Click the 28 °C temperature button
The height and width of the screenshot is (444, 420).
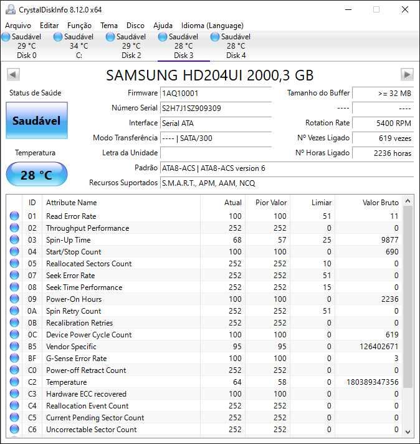pos(37,175)
